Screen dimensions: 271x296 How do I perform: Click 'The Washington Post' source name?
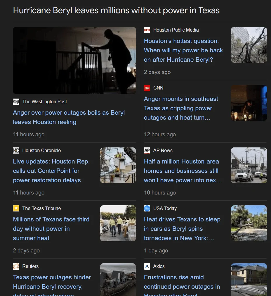(x=44, y=101)
